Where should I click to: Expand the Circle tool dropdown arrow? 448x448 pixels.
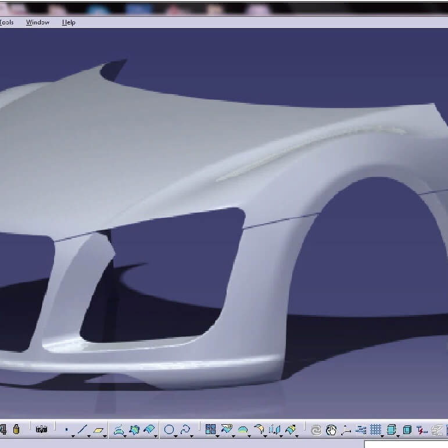click(176, 436)
